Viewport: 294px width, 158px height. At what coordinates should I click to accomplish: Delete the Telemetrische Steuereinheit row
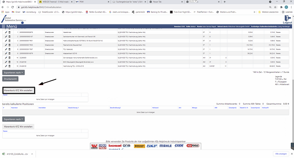[9, 45]
